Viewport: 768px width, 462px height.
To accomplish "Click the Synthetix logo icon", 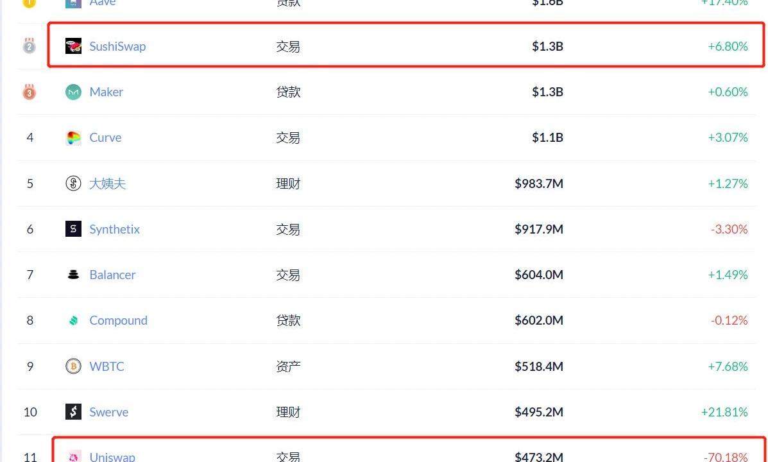I will click(x=74, y=229).
